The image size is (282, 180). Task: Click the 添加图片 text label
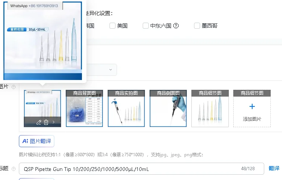(x=252, y=119)
